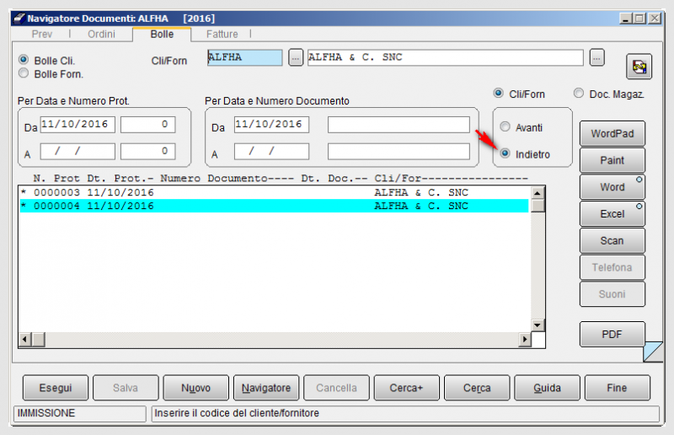The width and height of the screenshot is (674, 435).
Task: Click the Scan button
Action: click(612, 240)
